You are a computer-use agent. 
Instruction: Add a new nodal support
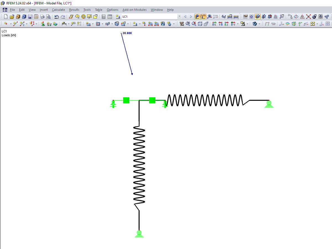(43, 24)
